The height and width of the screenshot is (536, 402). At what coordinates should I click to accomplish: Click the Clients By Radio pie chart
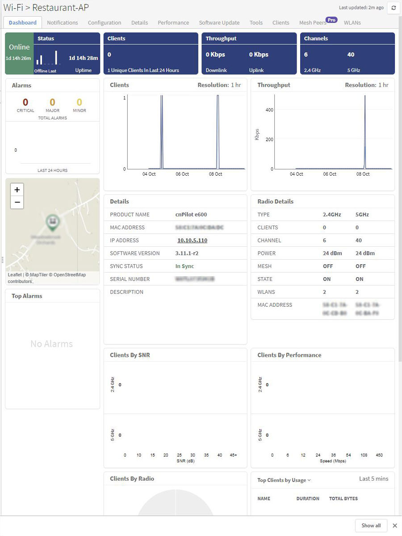tap(176, 502)
